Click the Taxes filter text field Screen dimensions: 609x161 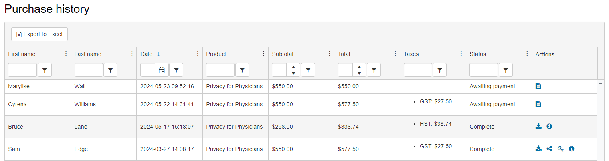point(418,70)
